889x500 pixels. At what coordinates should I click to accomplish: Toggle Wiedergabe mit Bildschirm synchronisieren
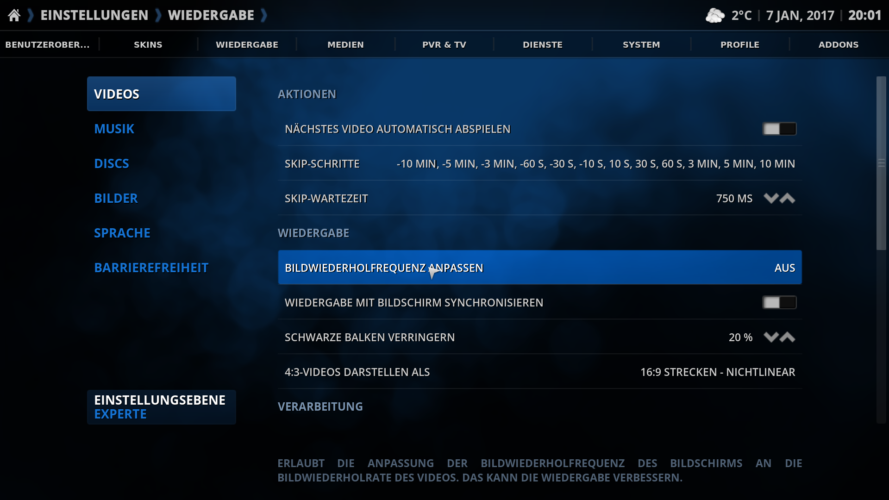click(x=779, y=302)
